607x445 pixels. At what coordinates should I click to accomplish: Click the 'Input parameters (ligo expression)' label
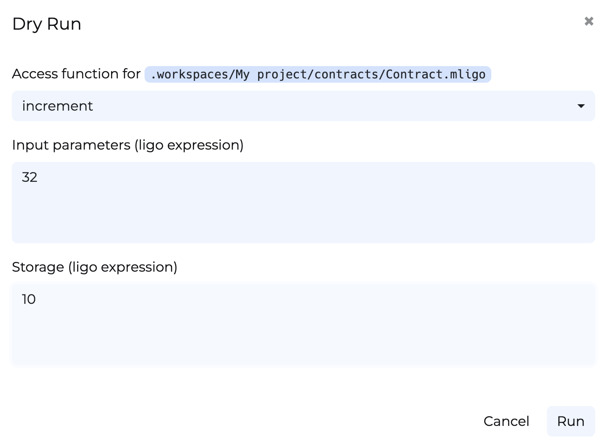click(128, 145)
